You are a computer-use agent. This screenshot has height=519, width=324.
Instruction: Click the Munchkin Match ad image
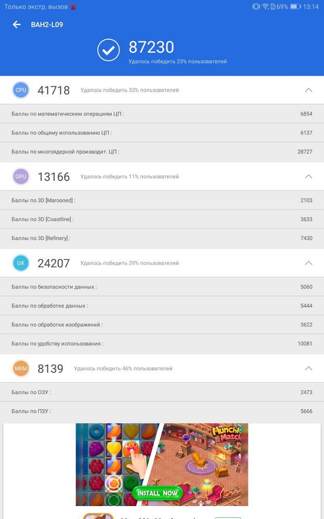[x=162, y=465]
